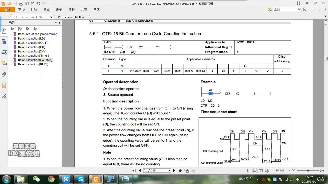The width and height of the screenshot is (328, 184).
Task: Open the 文件 menu
Action: (x=7, y=9)
